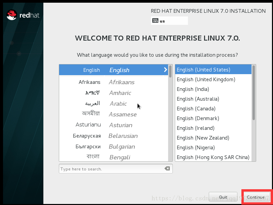Select Amharic language row

[114, 93]
